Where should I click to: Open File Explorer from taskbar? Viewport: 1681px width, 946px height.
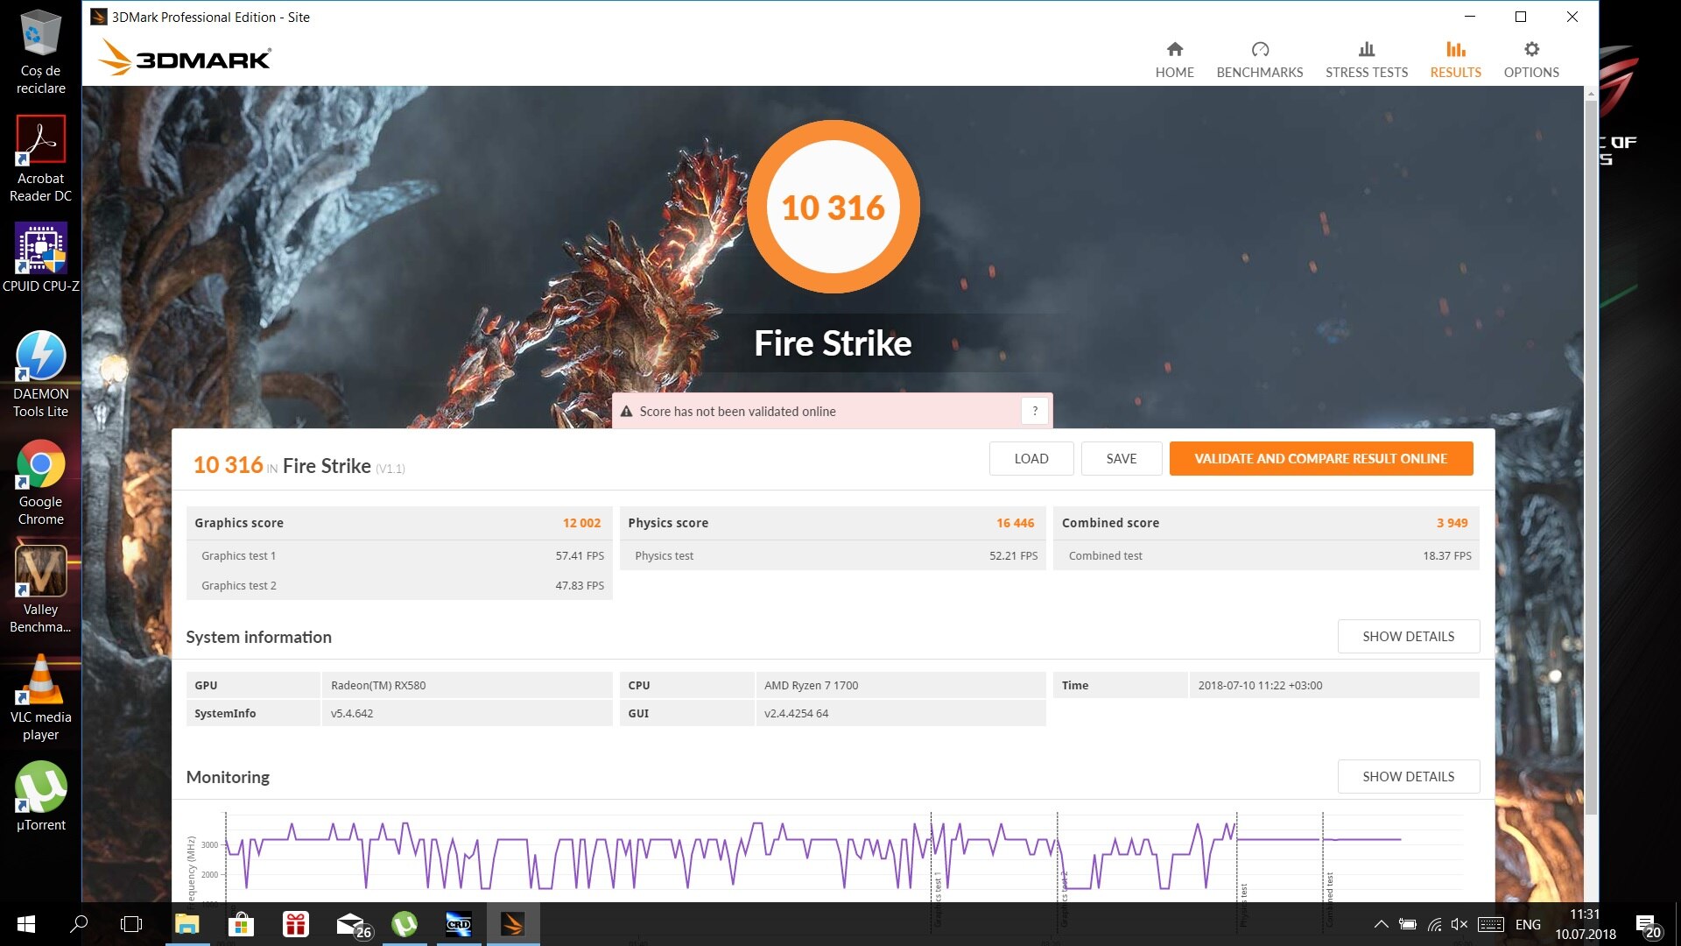point(186,924)
